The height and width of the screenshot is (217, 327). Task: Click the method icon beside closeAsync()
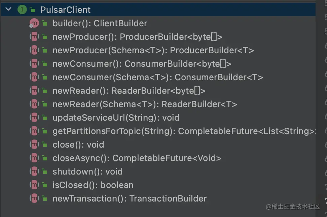pyautogui.click(x=34, y=158)
